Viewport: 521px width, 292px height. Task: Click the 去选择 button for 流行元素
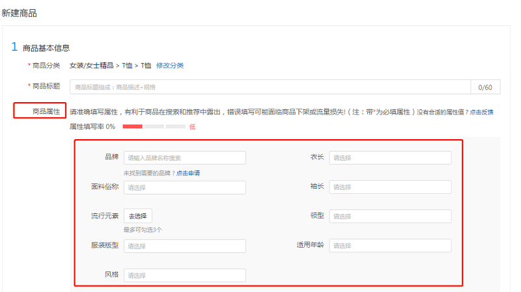point(138,216)
